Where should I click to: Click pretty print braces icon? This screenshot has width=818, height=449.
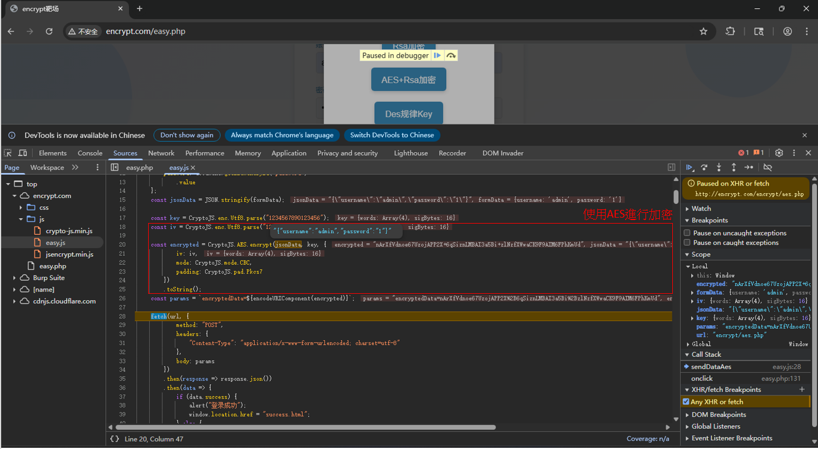tap(114, 439)
